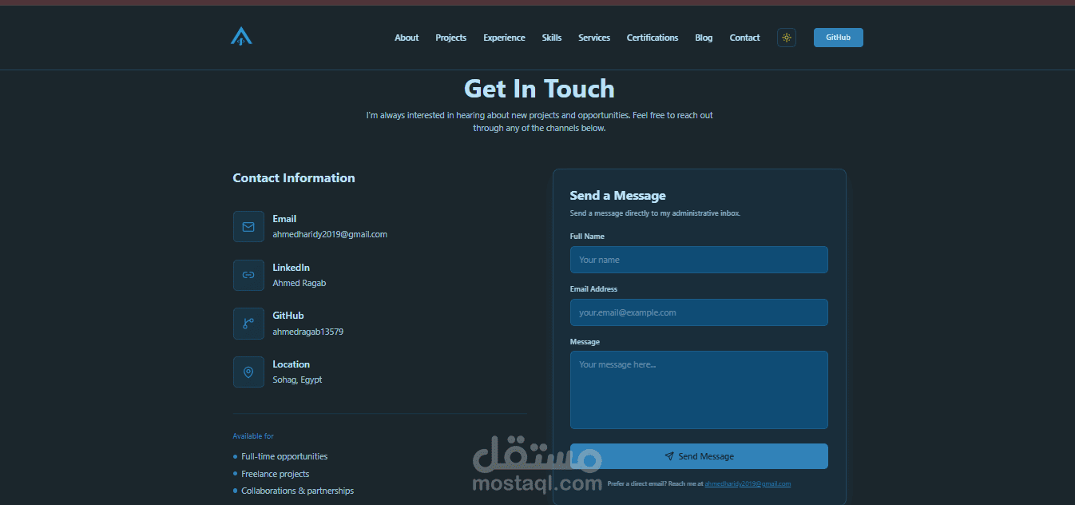Click into the Email Address field

pos(699,312)
